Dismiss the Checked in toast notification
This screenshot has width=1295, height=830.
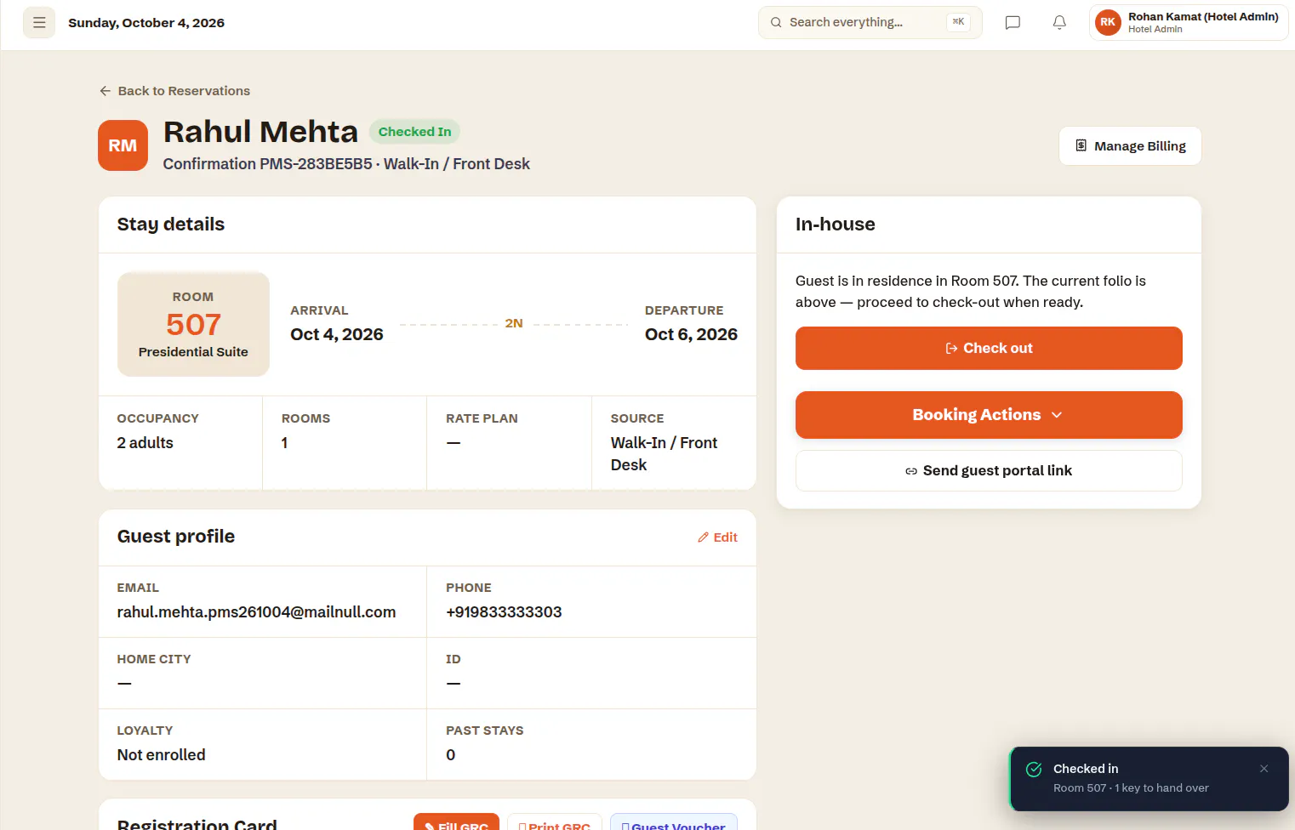click(x=1264, y=769)
